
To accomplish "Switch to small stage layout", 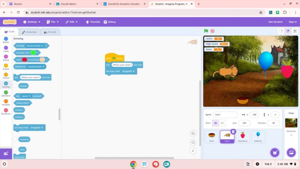I will click(281, 31).
